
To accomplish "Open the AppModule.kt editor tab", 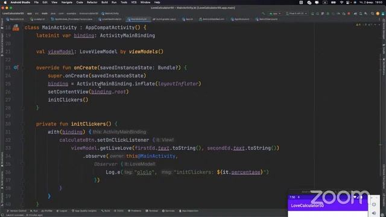I will tap(240, 19).
